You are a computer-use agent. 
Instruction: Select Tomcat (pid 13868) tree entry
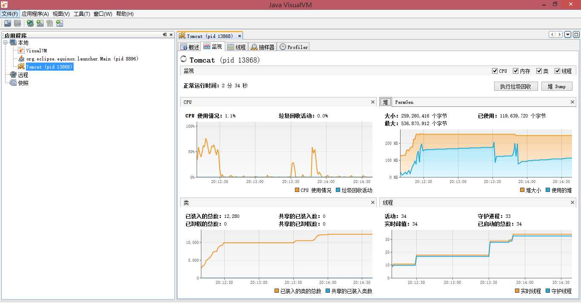point(49,67)
